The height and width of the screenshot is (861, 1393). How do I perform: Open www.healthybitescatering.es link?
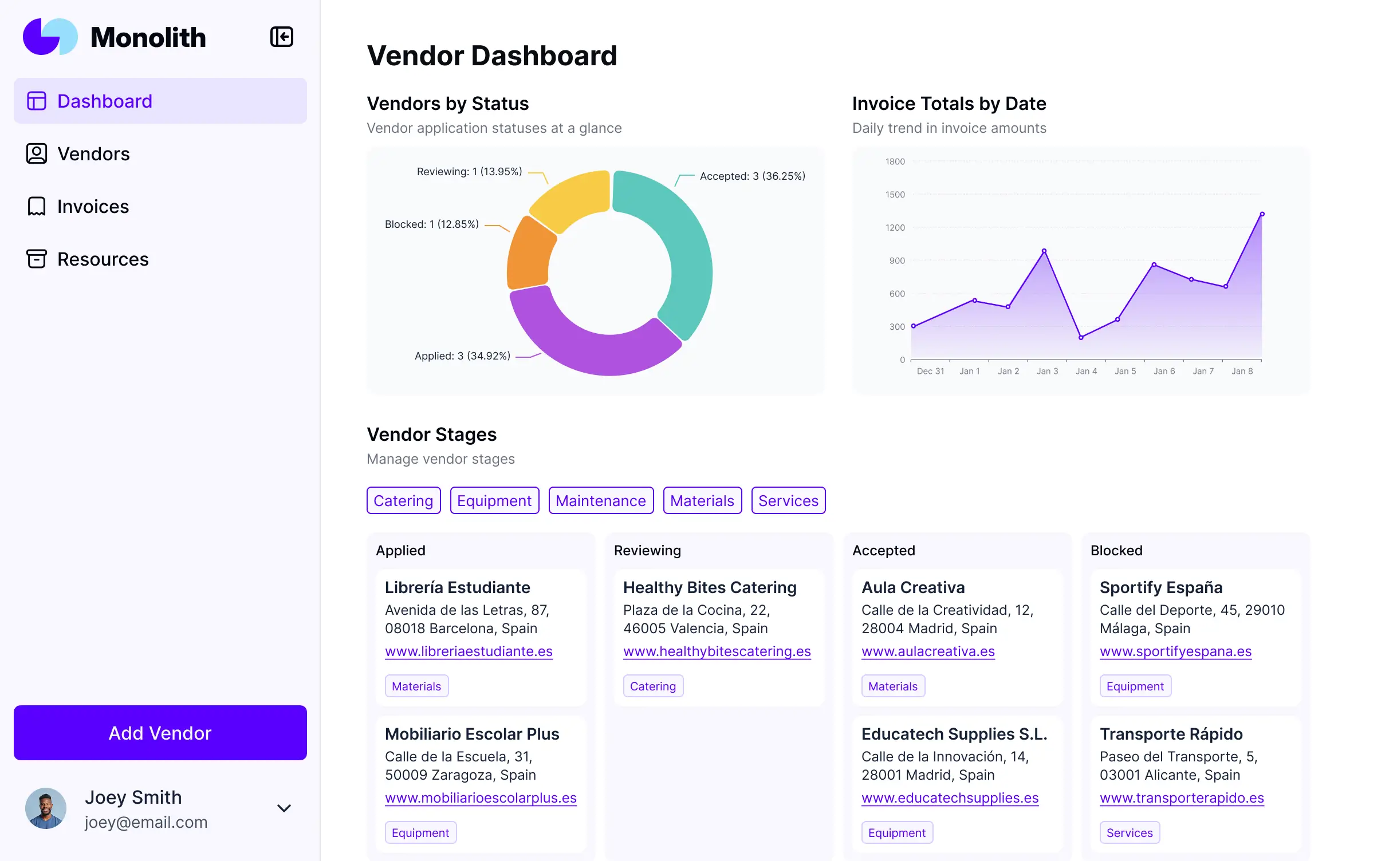point(717,651)
